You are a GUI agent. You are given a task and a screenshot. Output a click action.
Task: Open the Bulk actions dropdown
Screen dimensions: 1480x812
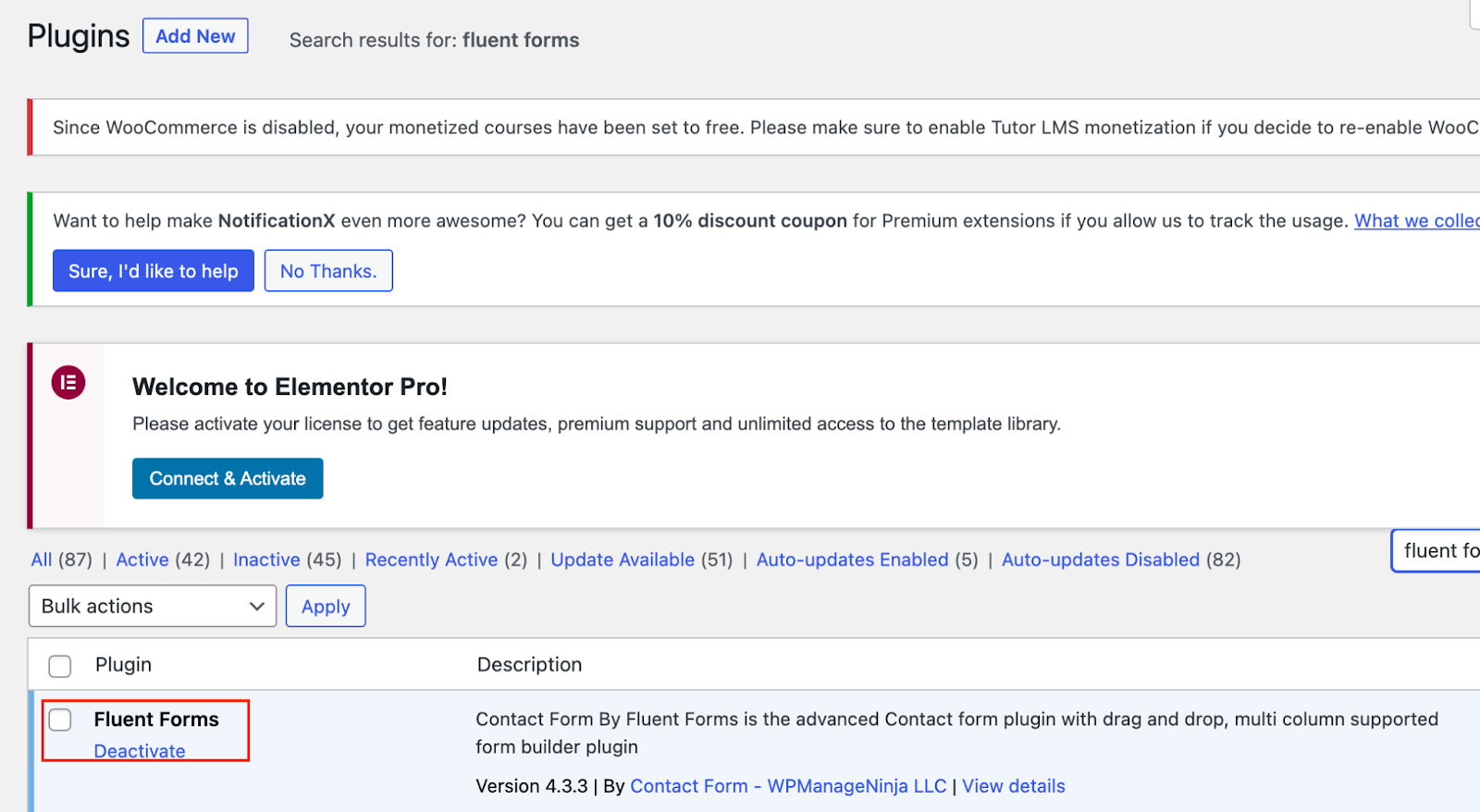(x=153, y=607)
